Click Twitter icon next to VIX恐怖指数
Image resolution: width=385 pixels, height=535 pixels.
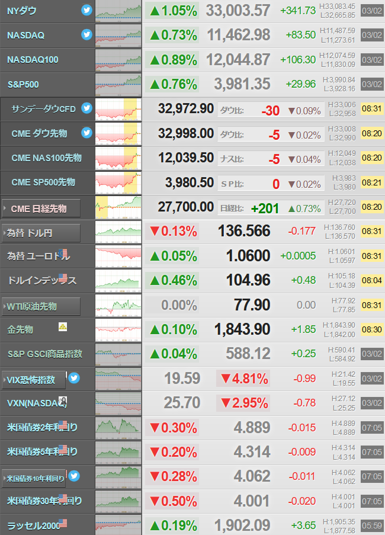coord(74,378)
